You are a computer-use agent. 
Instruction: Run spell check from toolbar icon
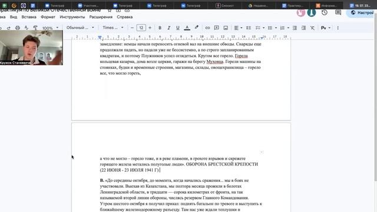26,28
